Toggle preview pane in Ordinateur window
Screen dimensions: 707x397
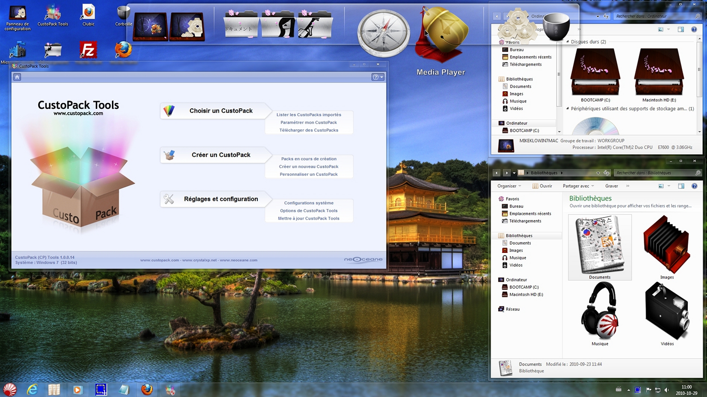pyautogui.click(x=680, y=29)
